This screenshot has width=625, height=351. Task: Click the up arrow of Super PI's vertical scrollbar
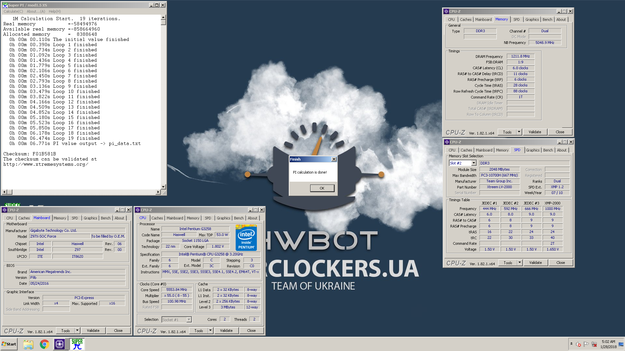click(x=163, y=17)
